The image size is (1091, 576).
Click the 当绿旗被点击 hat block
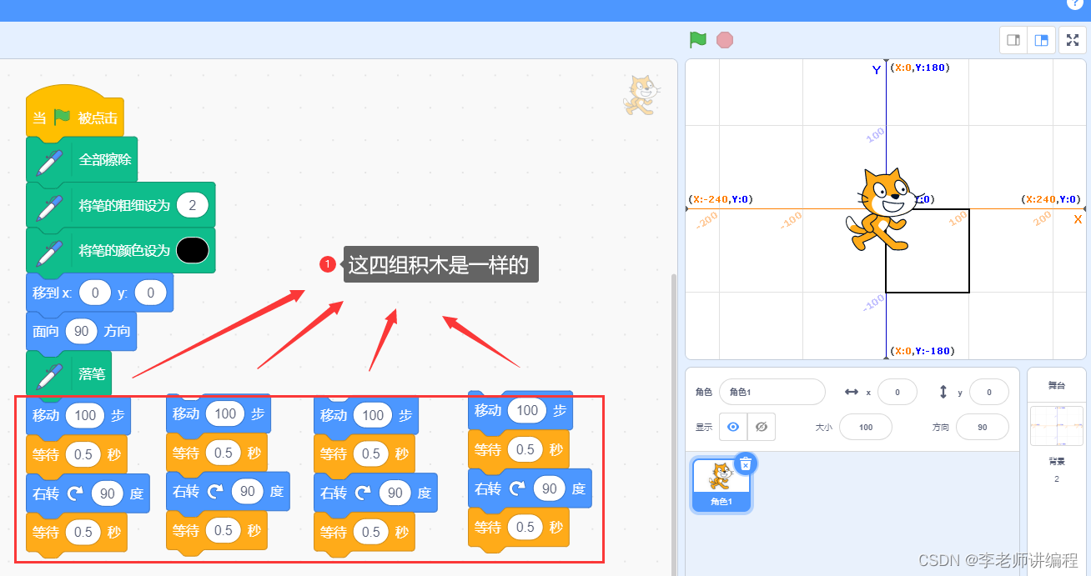click(75, 114)
